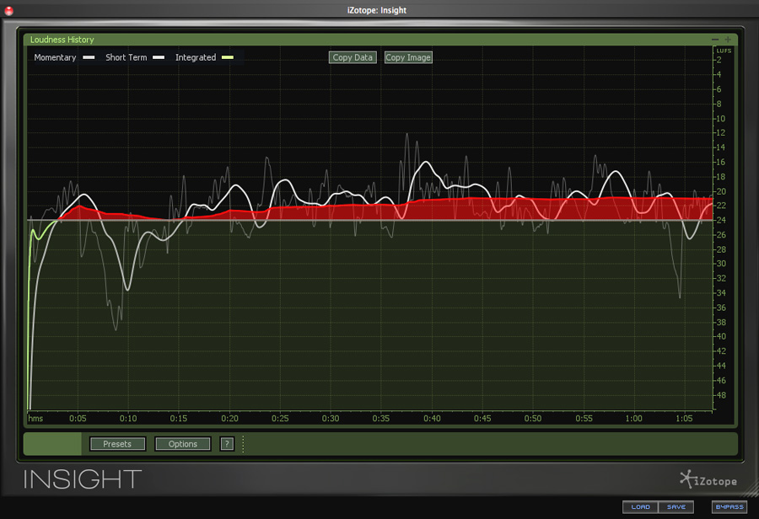
Task: Click the INSIGHT product name logo
Action: pyautogui.click(x=83, y=479)
